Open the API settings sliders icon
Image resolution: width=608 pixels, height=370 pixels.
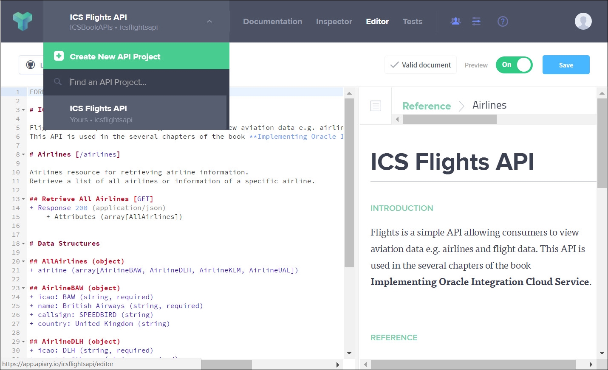476,21
